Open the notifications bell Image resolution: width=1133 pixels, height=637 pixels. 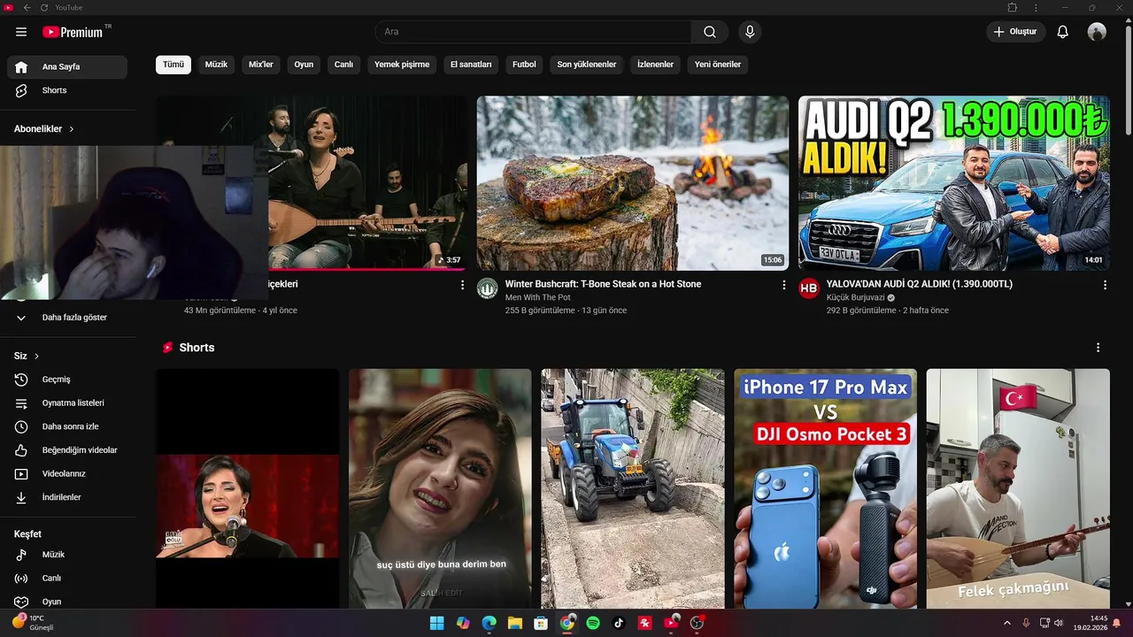[x=1063, y=32]
